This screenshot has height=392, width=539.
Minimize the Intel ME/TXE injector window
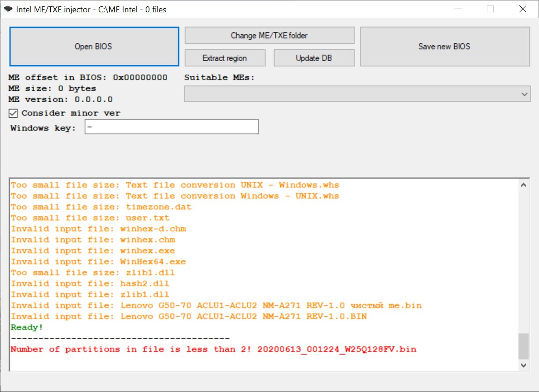coord(459,9)
